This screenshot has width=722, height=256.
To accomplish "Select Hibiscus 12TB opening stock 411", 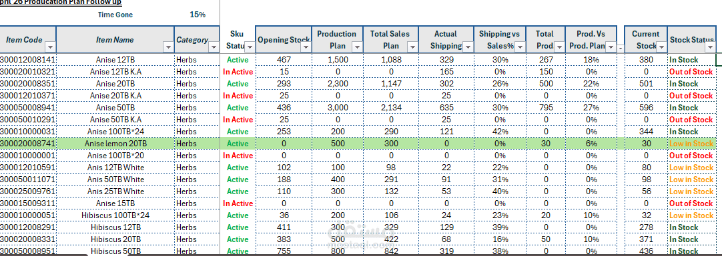I will (x=284, y=227).
